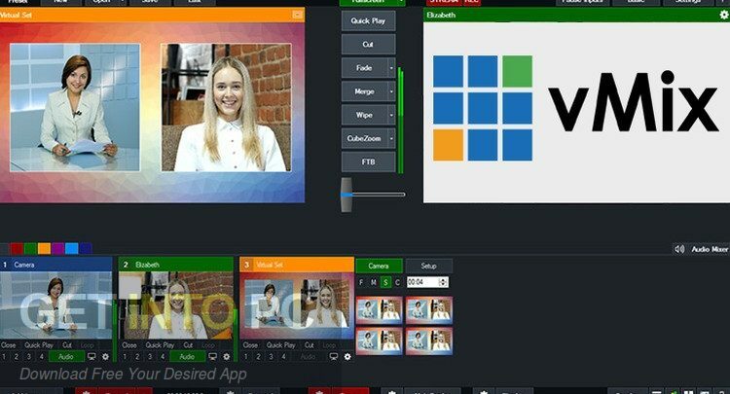The image size is (730, 394).
Task: Click Cut on the Virtual Set input
Action: 310,345
